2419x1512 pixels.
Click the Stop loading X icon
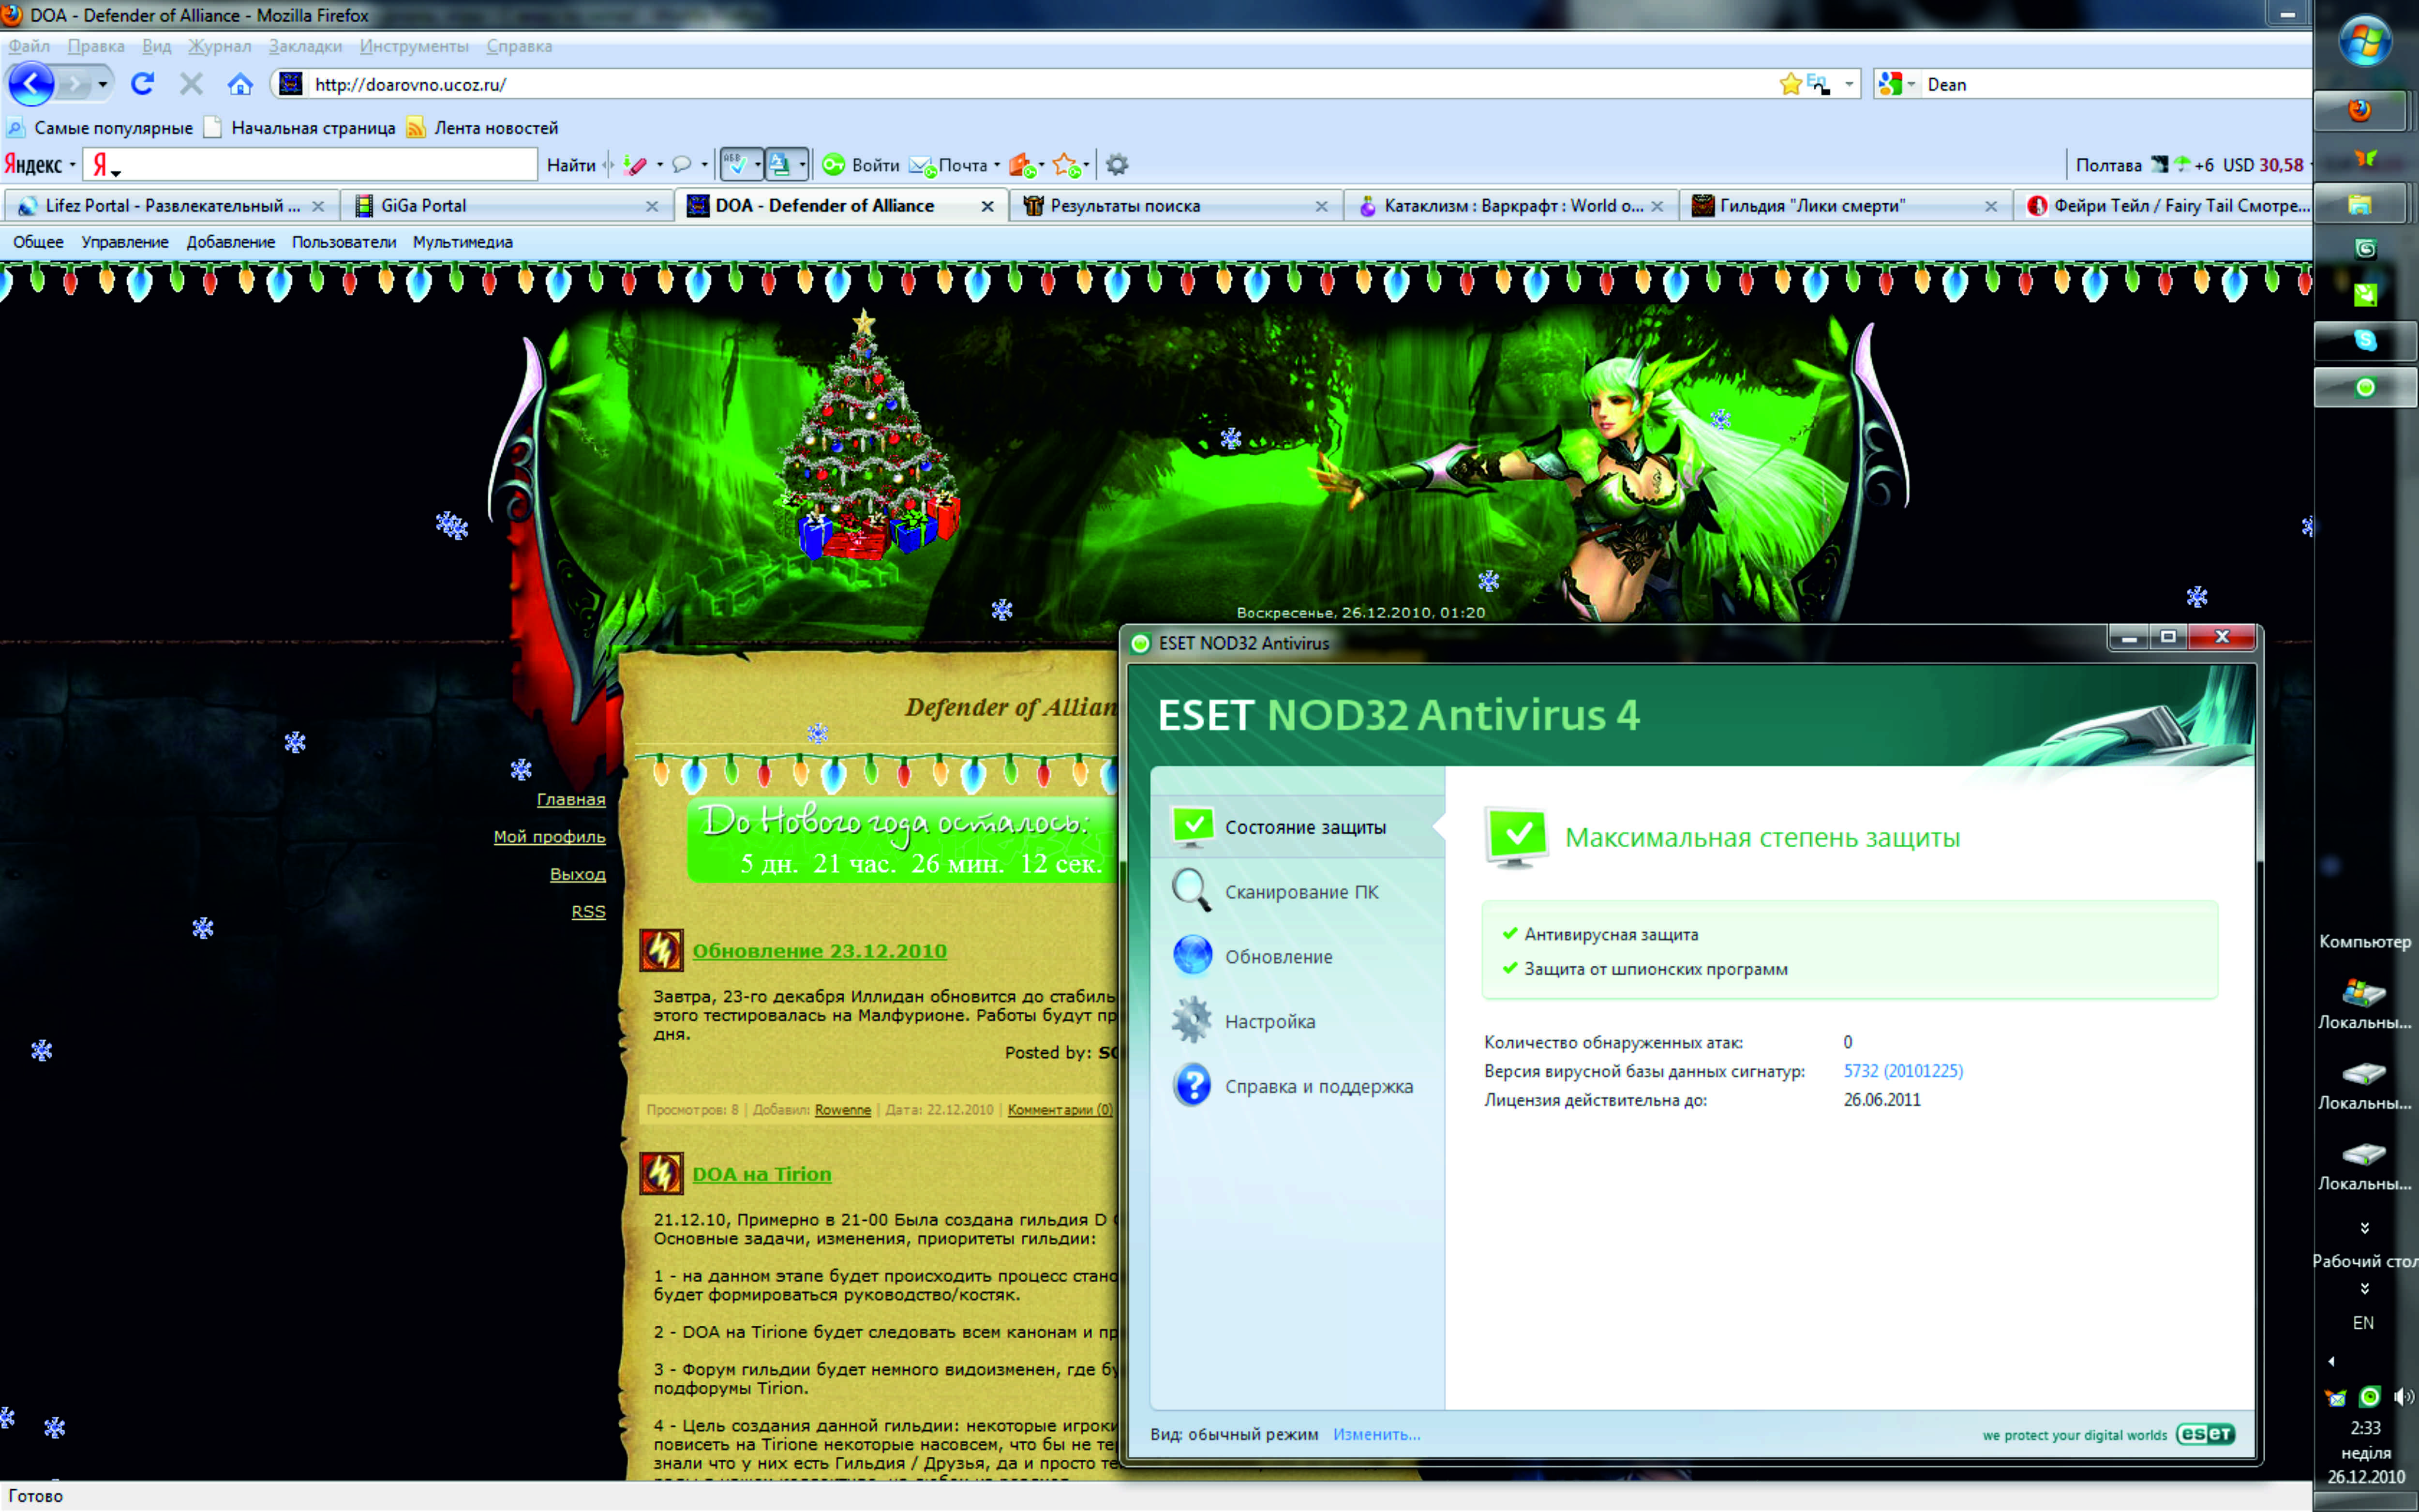[191, 84]
